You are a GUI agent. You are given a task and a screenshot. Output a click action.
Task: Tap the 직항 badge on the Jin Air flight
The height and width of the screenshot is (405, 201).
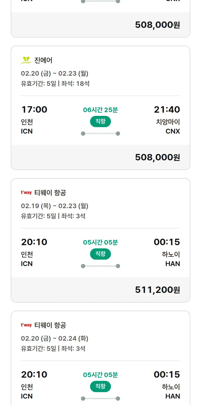tap(100, 121)
